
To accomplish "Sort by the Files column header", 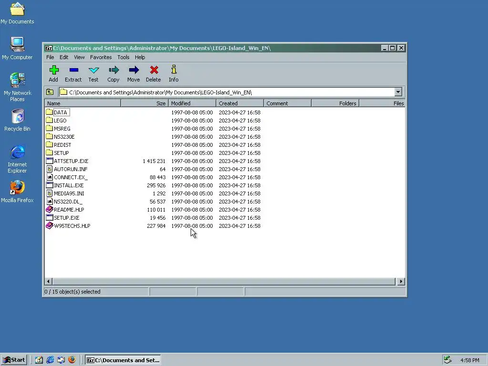I will pyautogui.click(x=382, y=103).
